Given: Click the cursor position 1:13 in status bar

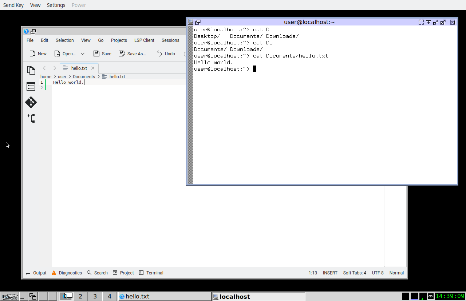Looking at the screenshot, I should tap(313, 273).
